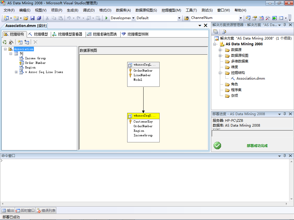
Task: Select the Income Group column in the tree
Action: click(x=35, y=58)
